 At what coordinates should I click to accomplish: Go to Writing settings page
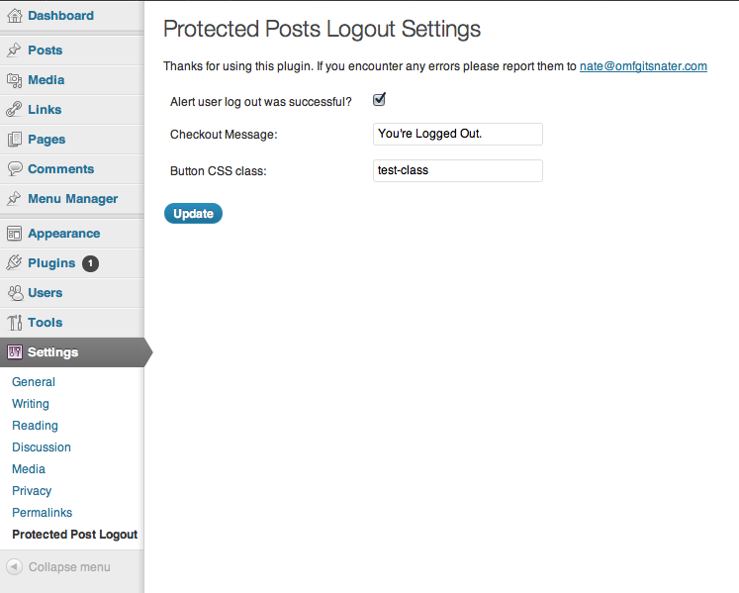point(31,404)
